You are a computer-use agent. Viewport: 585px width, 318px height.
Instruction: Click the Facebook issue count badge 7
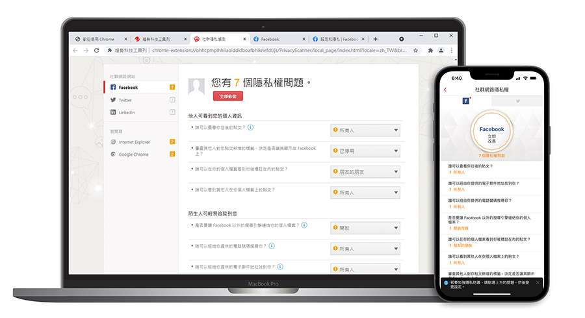(x=172, y=87)
